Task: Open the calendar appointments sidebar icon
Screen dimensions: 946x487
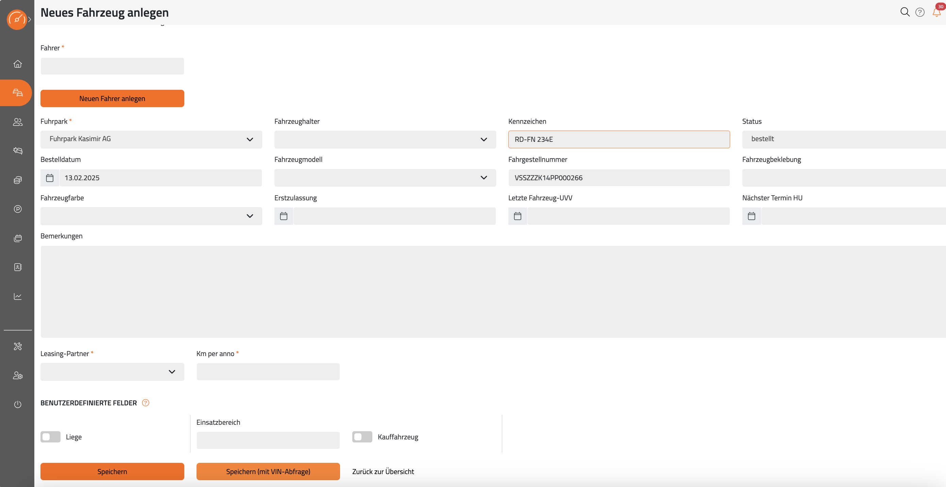Action: (18, 238)
